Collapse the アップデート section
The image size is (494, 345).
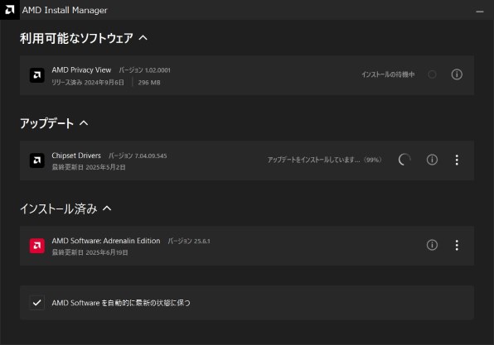coord(84,123)
